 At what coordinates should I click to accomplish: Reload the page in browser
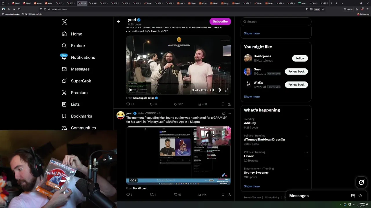point(19,9)
